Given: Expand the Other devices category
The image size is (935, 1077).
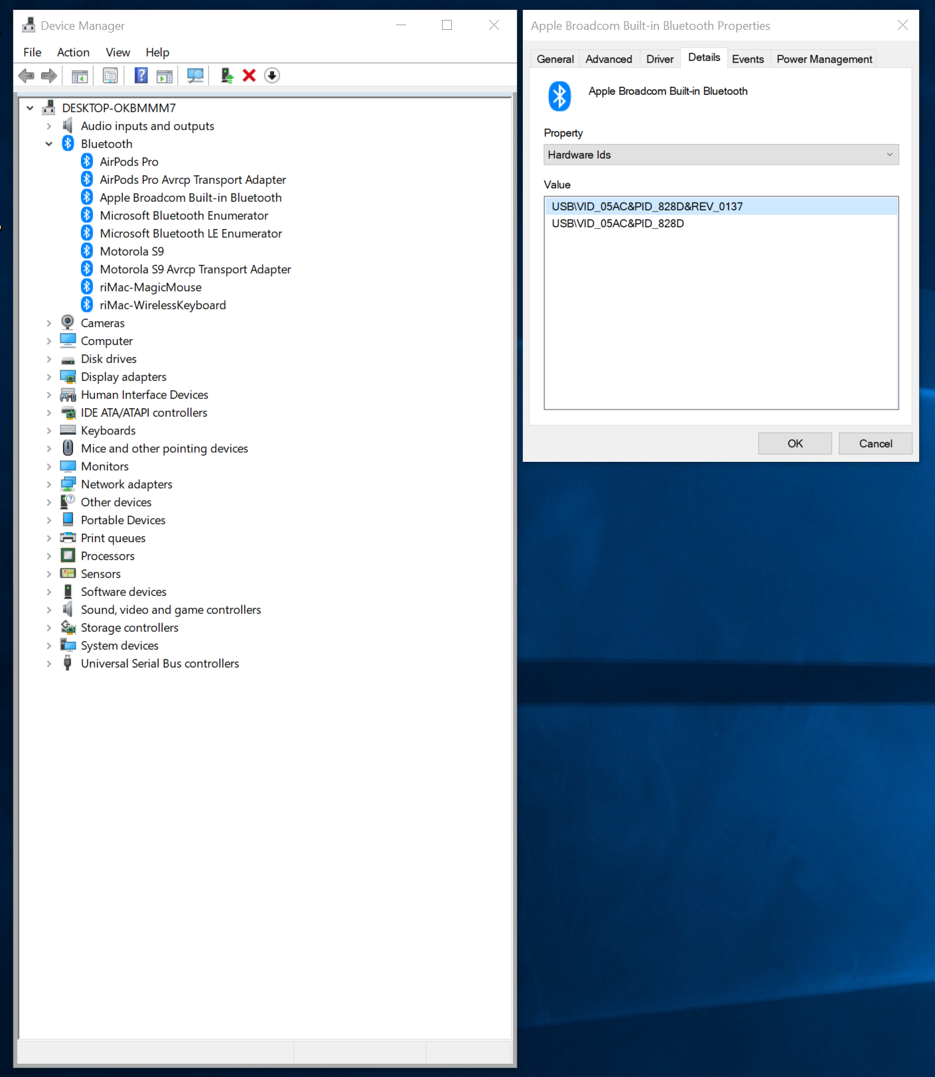Looking at the screenshot, I should 48,502.
